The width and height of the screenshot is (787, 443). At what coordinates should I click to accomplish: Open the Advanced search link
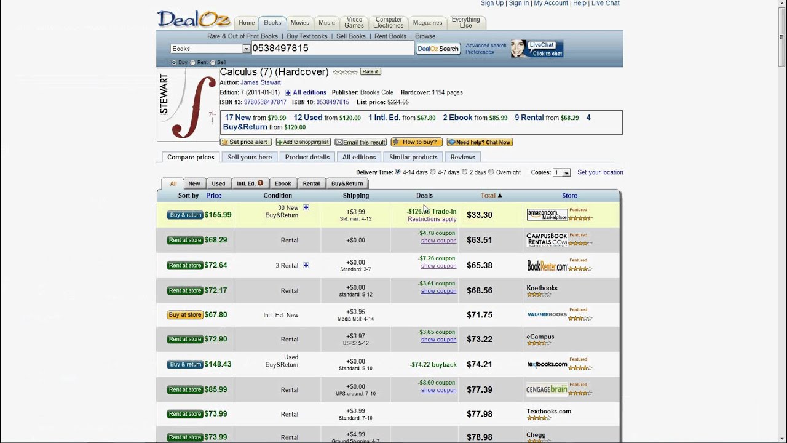pyautogui.click(x=486, y=46)
